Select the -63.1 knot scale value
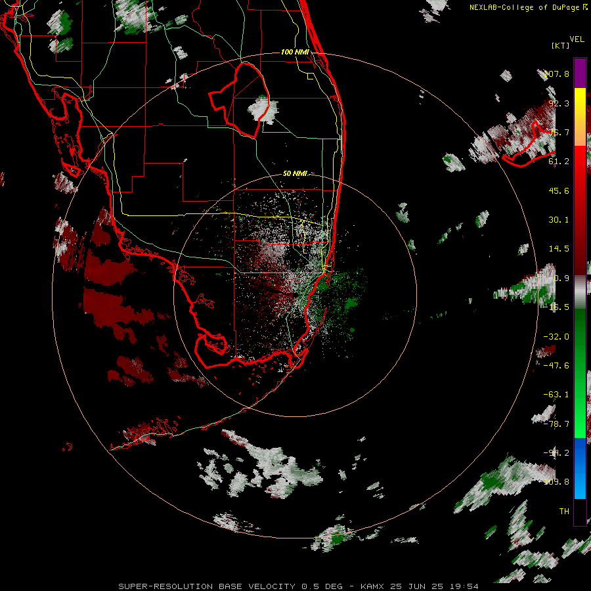591x591 pixels. tap(556, 395)
